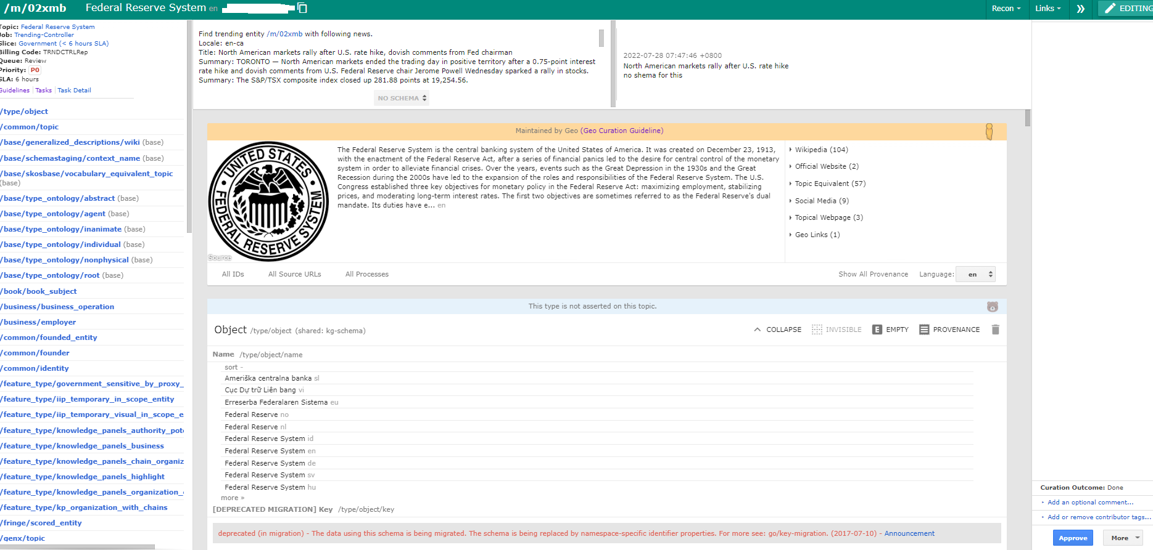Click the main content vertical scrollbar
This screenshot has width=1153, height=550.
pyautogui.click(x=1028, y=118)
